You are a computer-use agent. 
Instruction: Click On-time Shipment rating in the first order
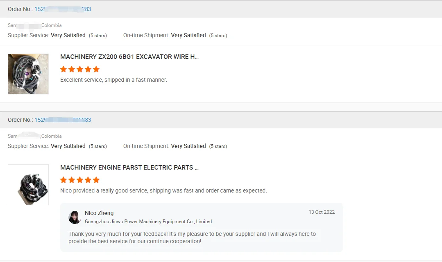click(x=175, y=36)
